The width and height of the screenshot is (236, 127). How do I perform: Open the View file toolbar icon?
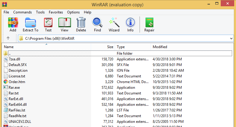click(x=64, y=24)
